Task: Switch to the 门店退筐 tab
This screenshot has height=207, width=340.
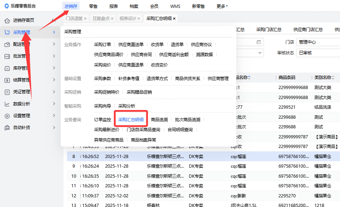Action: [x=74, y=19]
